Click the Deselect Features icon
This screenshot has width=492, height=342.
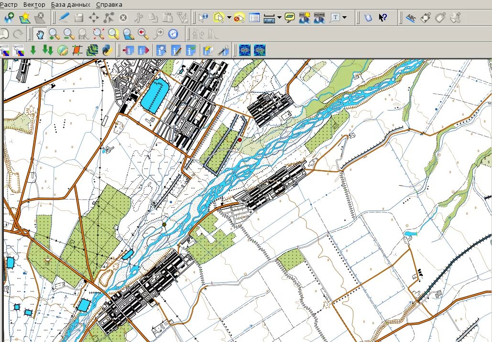(x=239, y=17)
